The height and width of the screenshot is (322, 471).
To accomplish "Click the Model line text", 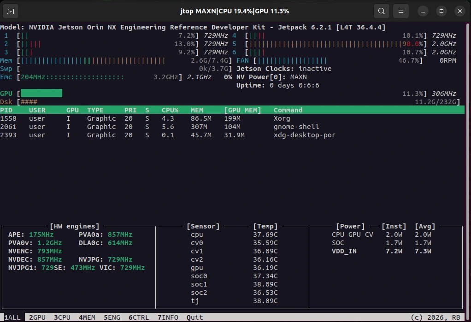I will click(x=193, y=27).
